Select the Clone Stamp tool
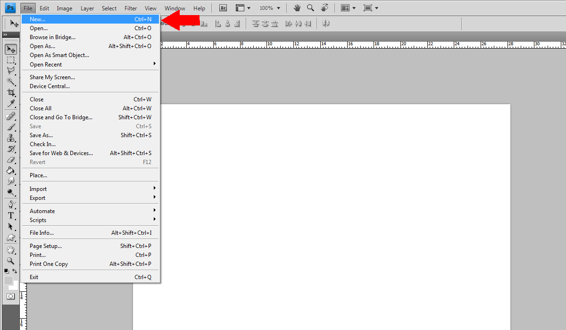Viewport: 566px width, 330px height. pyautogui.click(x=11, y=138)
